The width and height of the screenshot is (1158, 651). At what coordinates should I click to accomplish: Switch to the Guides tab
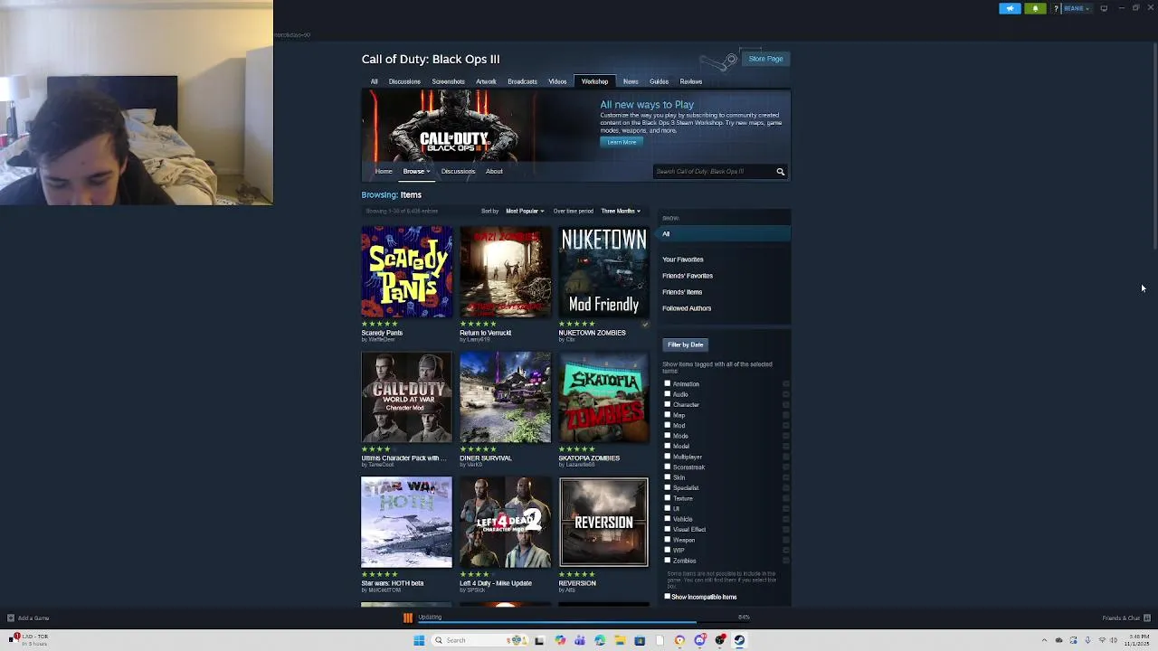pyautogui.click(x=659, y=81)
